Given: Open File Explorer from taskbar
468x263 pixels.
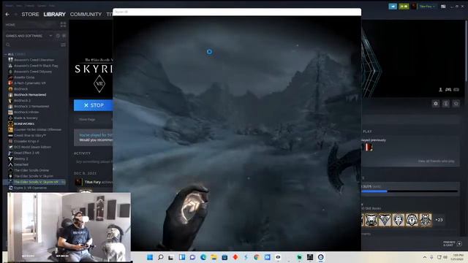Looking at the screenshot, I should point(214,257).
